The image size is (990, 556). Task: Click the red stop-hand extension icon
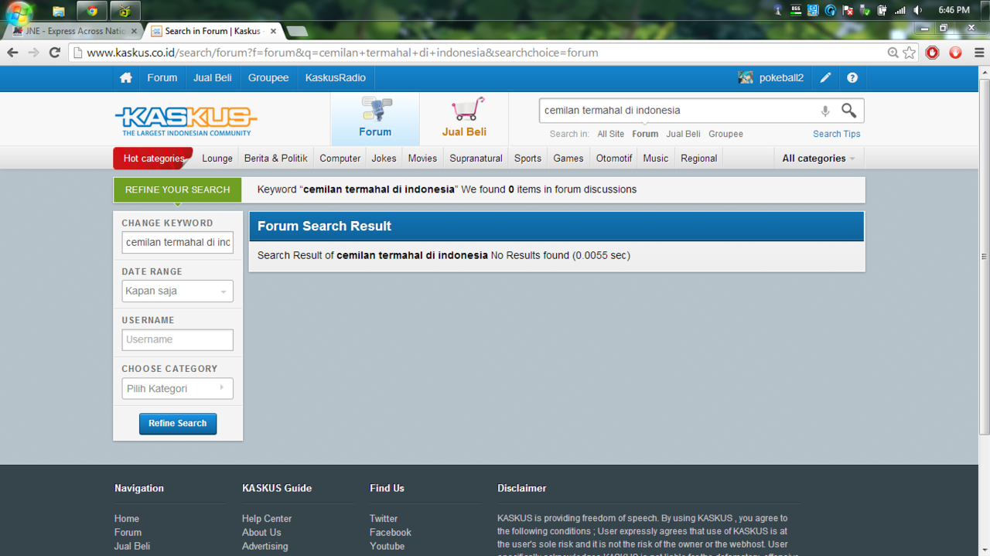click(x=933, y=53)
